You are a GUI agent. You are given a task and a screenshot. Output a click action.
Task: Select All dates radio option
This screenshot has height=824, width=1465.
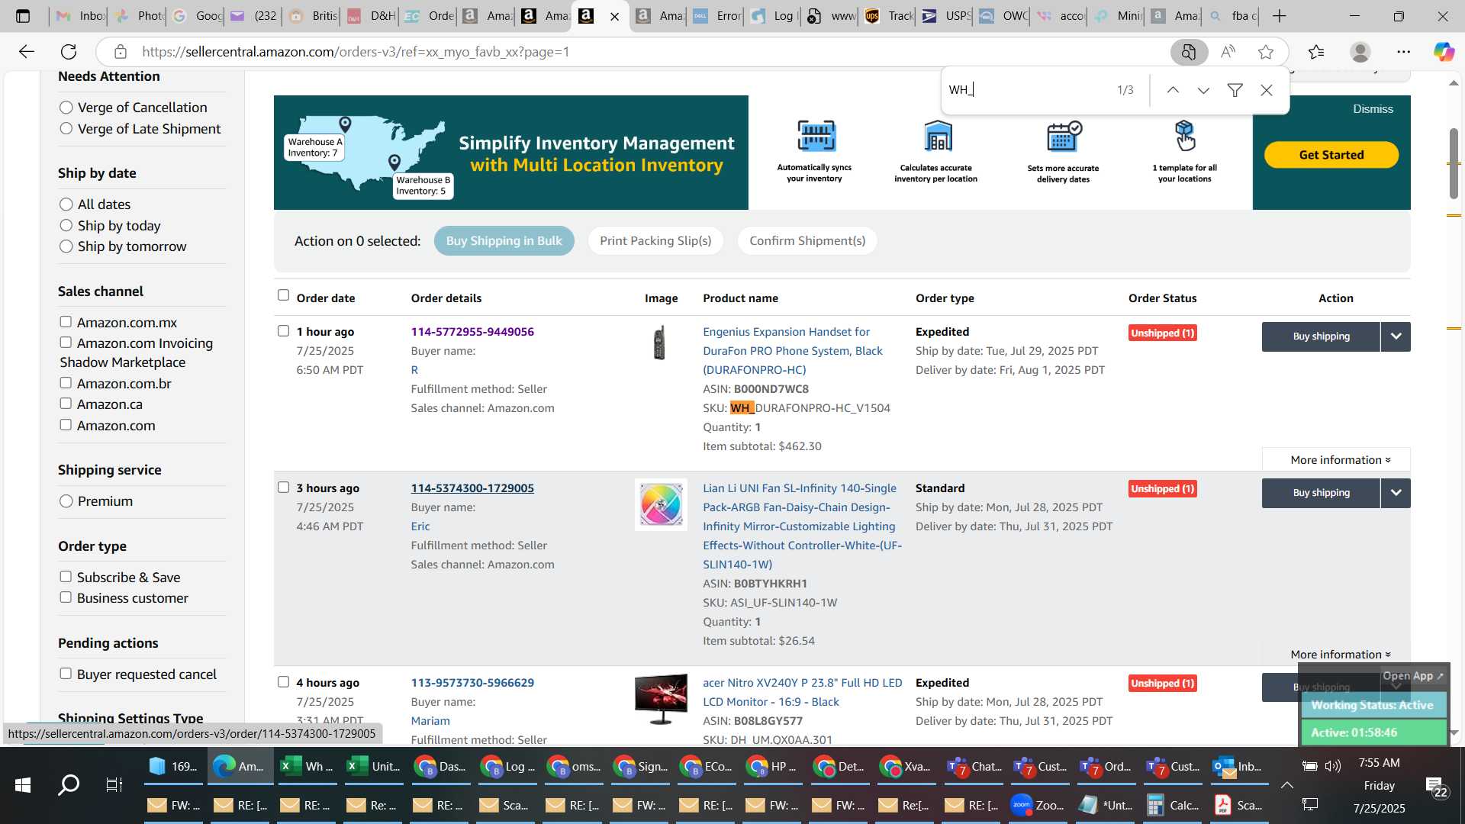pyautogui.click(x=66, y=204)
